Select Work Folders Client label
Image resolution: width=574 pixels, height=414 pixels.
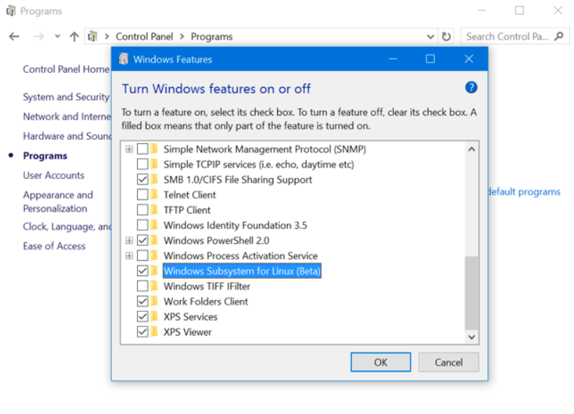coord(206,301)
